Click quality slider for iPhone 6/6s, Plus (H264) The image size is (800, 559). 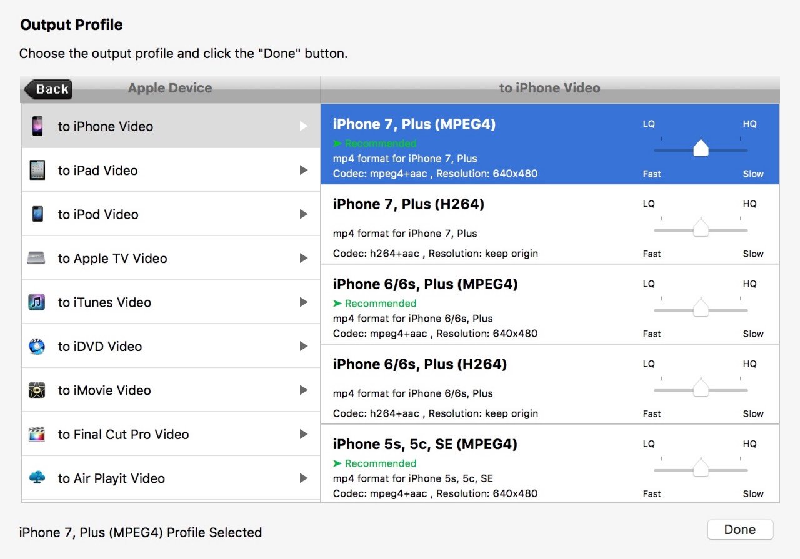[701, 389]
